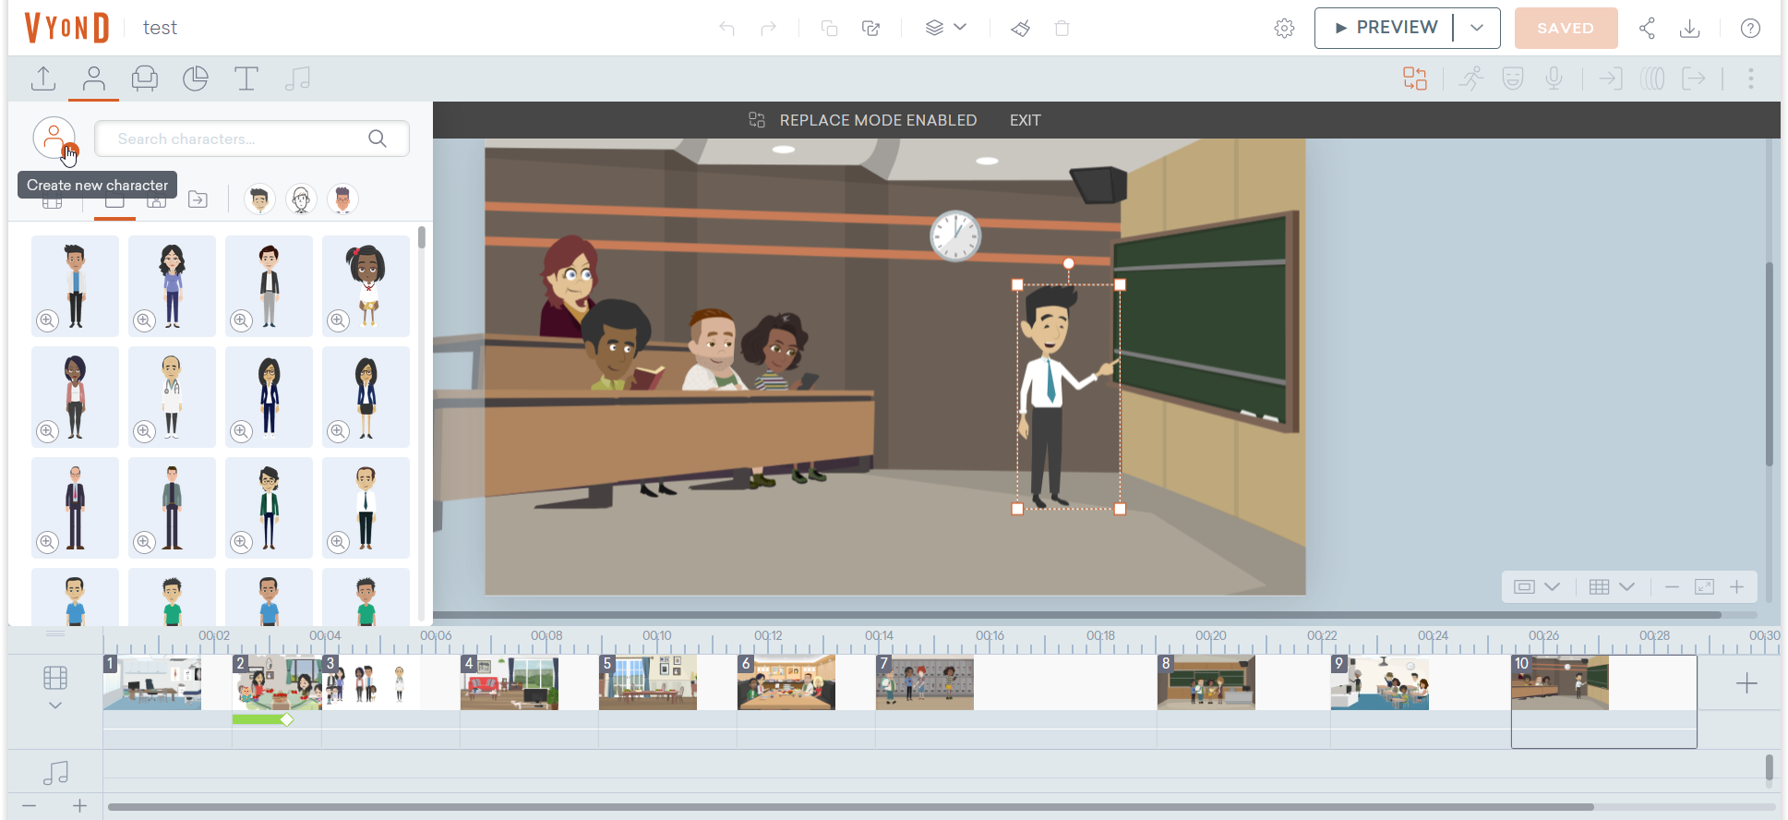The width and height of the screenshot is (1788, 820).
Task: Click the PREVIEW button
Action: point(1385,28)
